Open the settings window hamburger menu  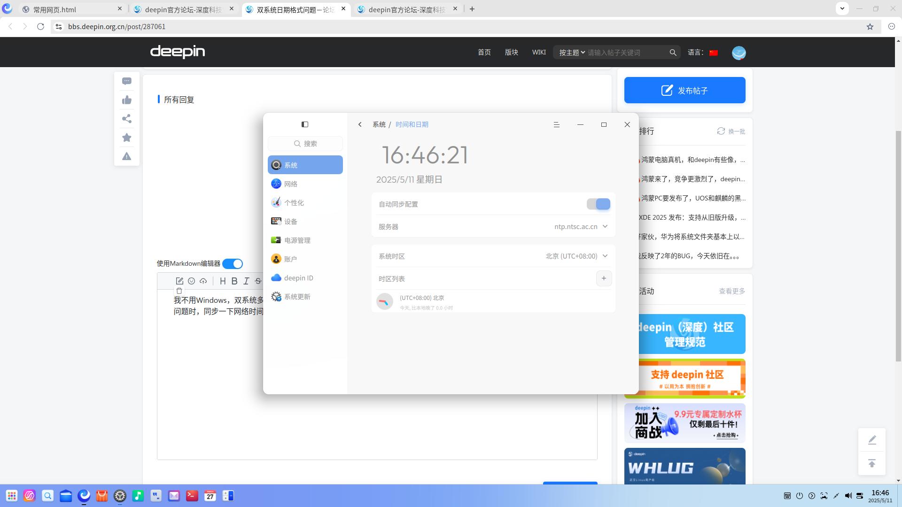[557, 124]
